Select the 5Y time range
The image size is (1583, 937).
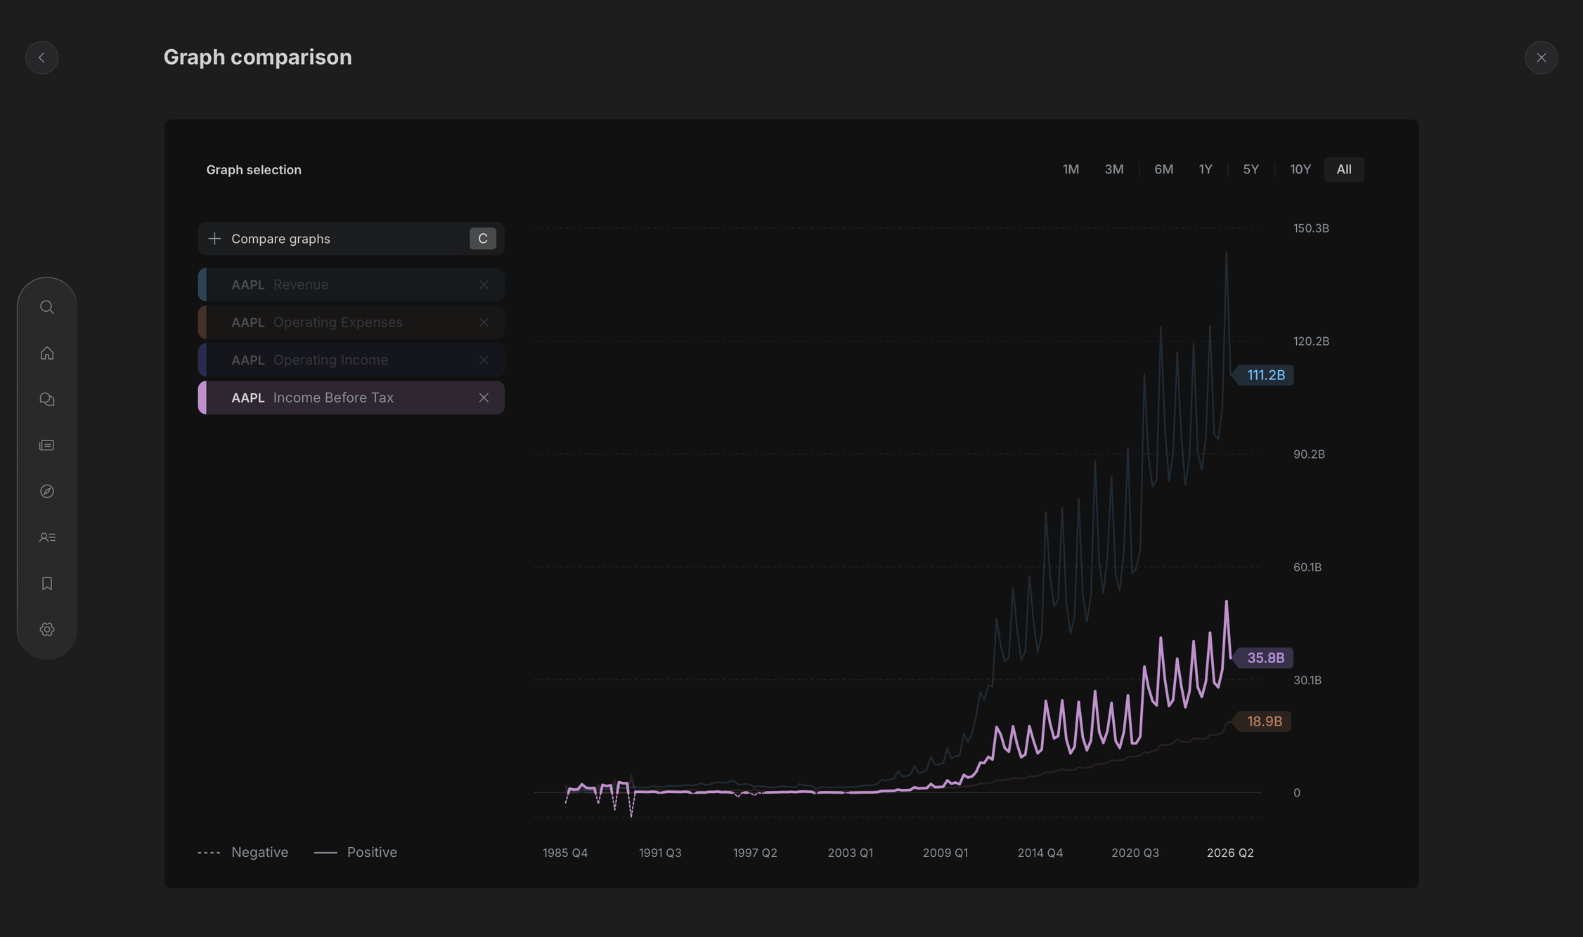[x=1251, y=169]
